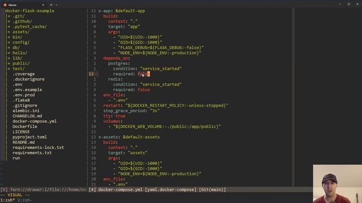Close the Ubuntu terminal tab
Image resolution: width=362 pixels, height=203 pixels.
pos(43,5)
